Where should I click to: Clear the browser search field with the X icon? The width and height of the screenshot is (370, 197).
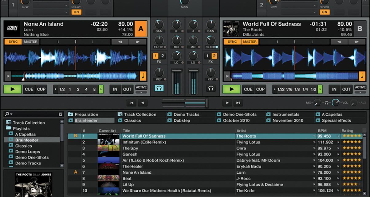(x=61, y=114)
